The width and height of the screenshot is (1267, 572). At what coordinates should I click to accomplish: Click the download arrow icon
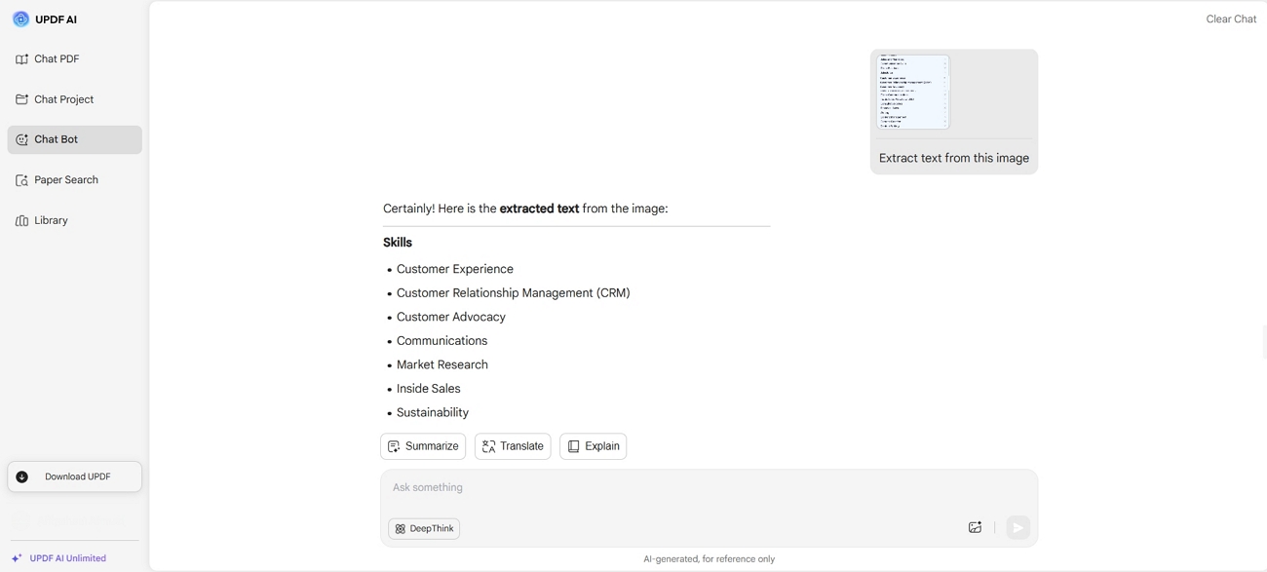tap(21, 477)
